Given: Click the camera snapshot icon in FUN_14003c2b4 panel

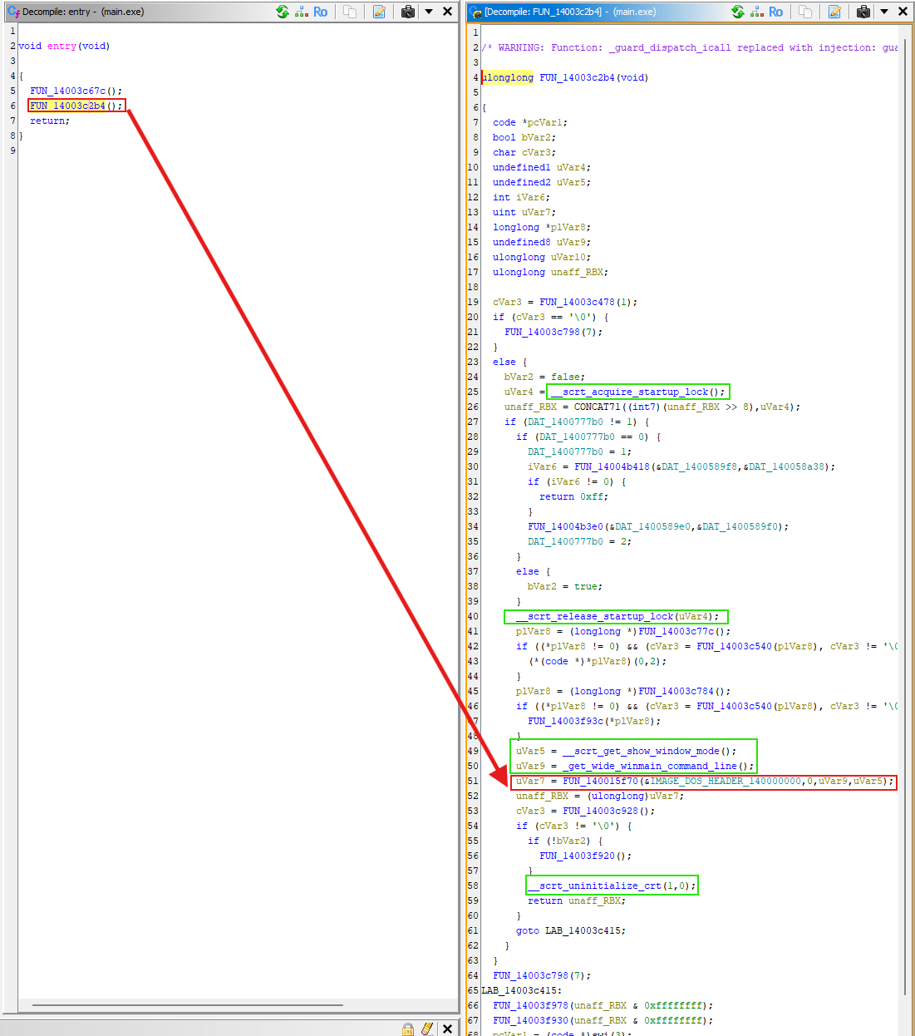Looking at the screenshot, I should click(863, 12).
